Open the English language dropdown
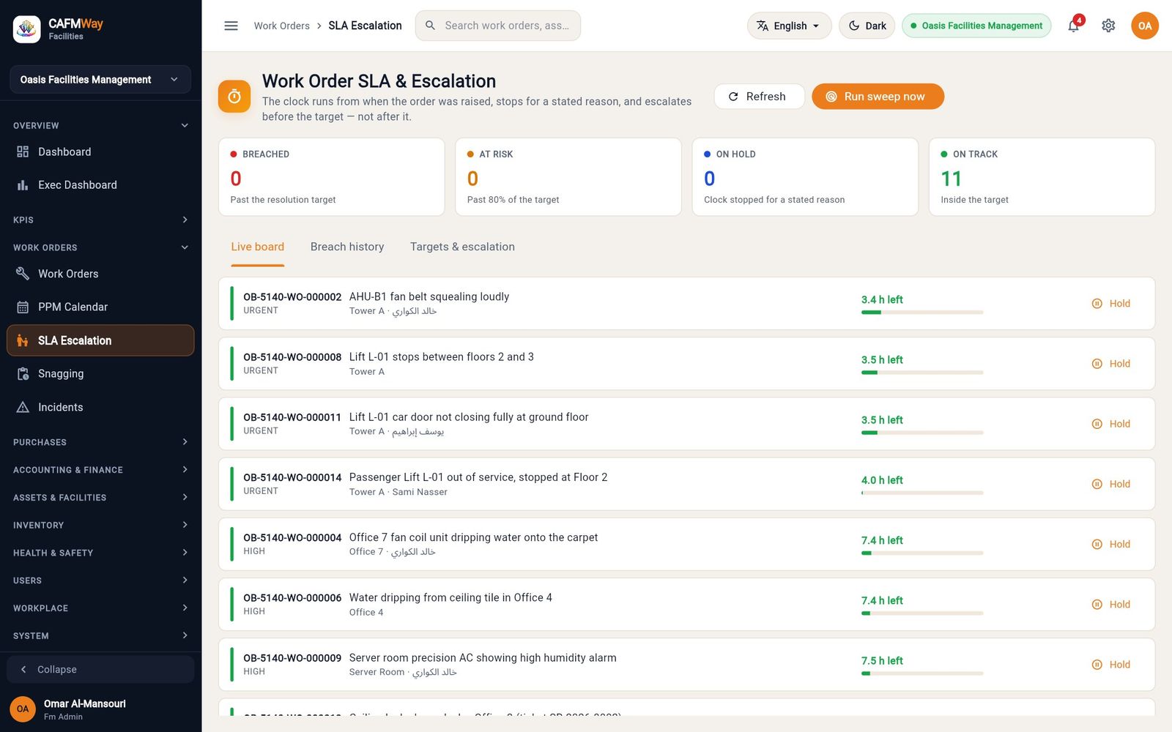This screenshot has height=732, width=1172. pos(789,26)
